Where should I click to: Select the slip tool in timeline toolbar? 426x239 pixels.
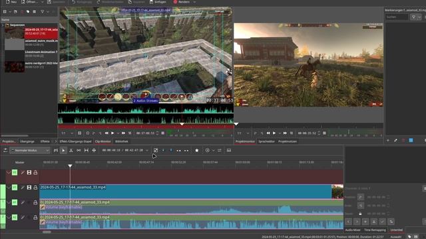pos(86,151)
